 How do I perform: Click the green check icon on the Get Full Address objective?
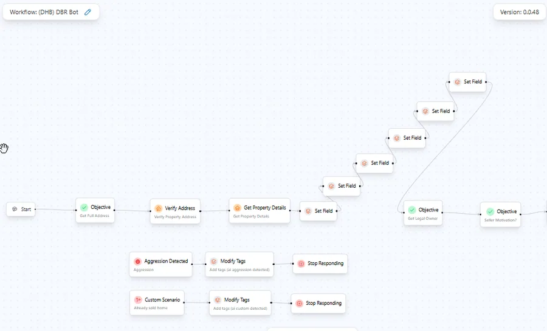84,207
